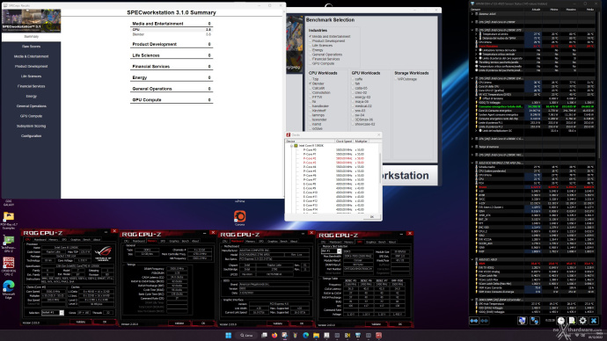Click HWiNFO clock reset timer icon
607x341 pixels.
pos(561,321)
